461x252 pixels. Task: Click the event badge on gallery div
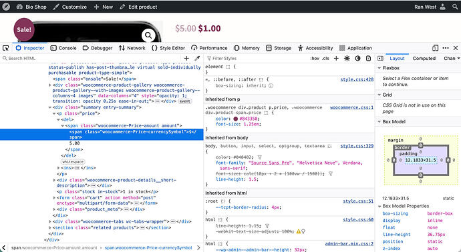tap(185, 101)
